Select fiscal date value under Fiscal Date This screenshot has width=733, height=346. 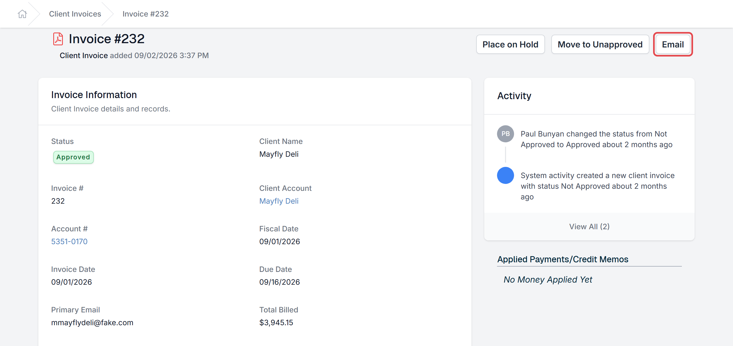(x=279, y=242)
